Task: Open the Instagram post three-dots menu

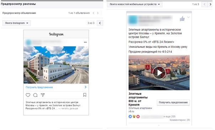Action: click(85, 42)
